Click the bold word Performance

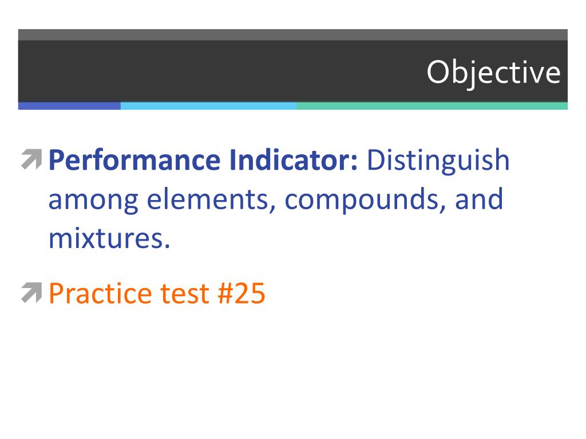pyautogui.click(x=134, y=160)
